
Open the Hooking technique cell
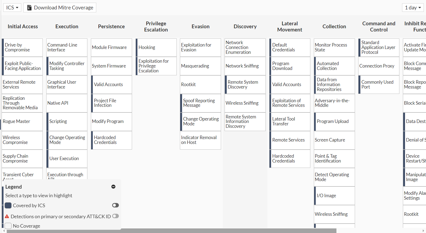[x=156, y=47]
